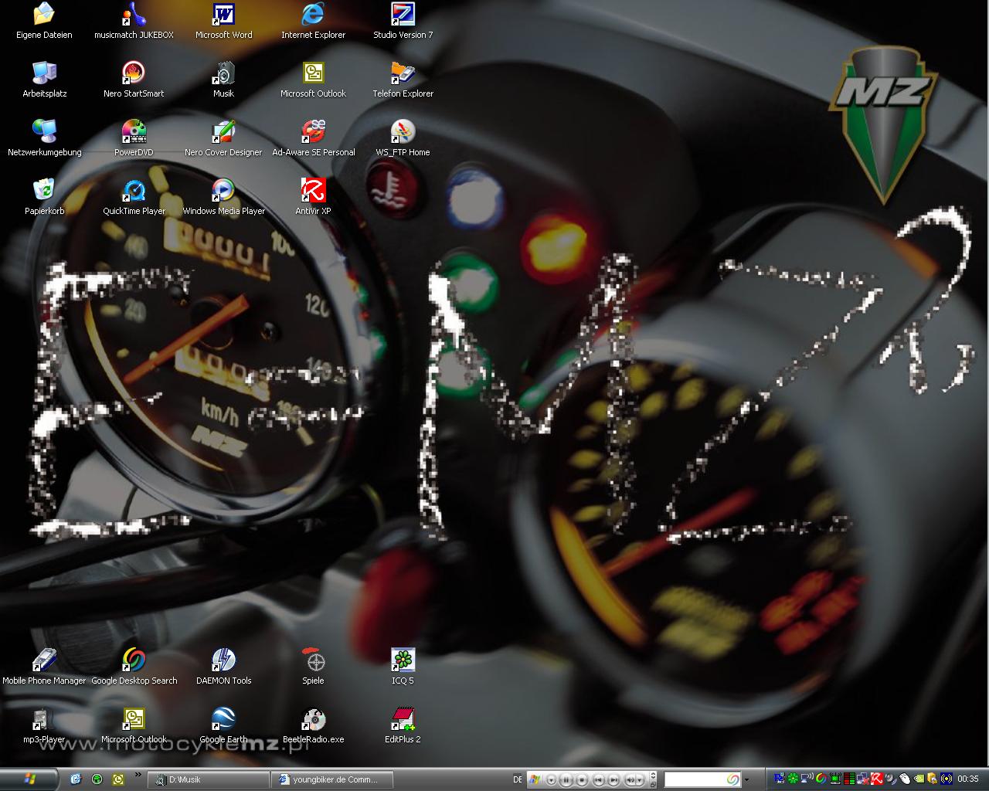Open media player toolbar menu dropdown
The image size is (989, 791).
click(x=551, y=779)
